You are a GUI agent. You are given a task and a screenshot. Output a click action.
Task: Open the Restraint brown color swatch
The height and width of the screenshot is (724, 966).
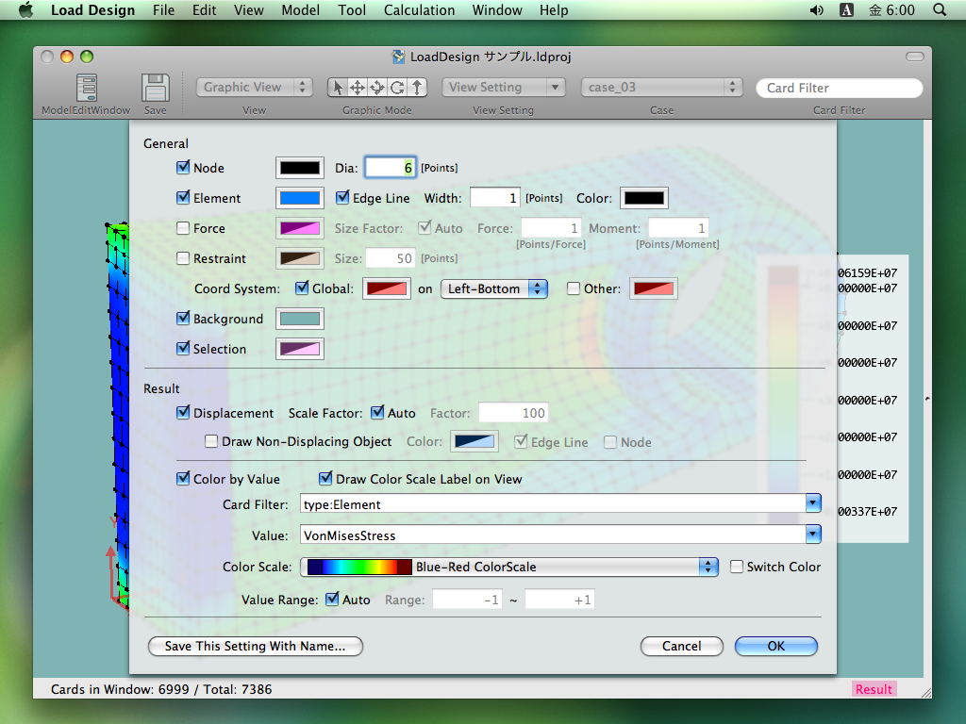pyautogui.click(x=300, y=258)
